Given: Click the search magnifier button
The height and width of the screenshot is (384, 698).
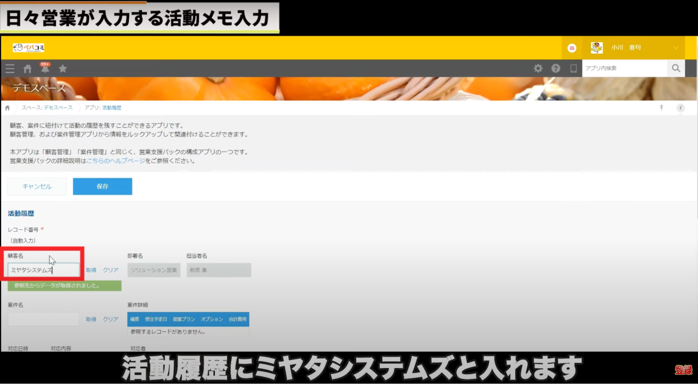Looking at the screenshot, I should [676, 68].
